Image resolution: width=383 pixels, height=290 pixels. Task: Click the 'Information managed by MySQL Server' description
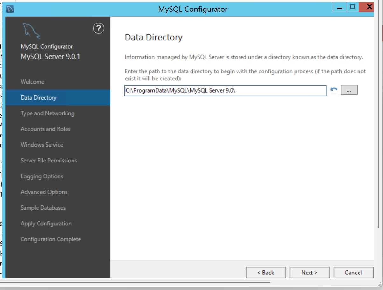click(x=244, y=57)
